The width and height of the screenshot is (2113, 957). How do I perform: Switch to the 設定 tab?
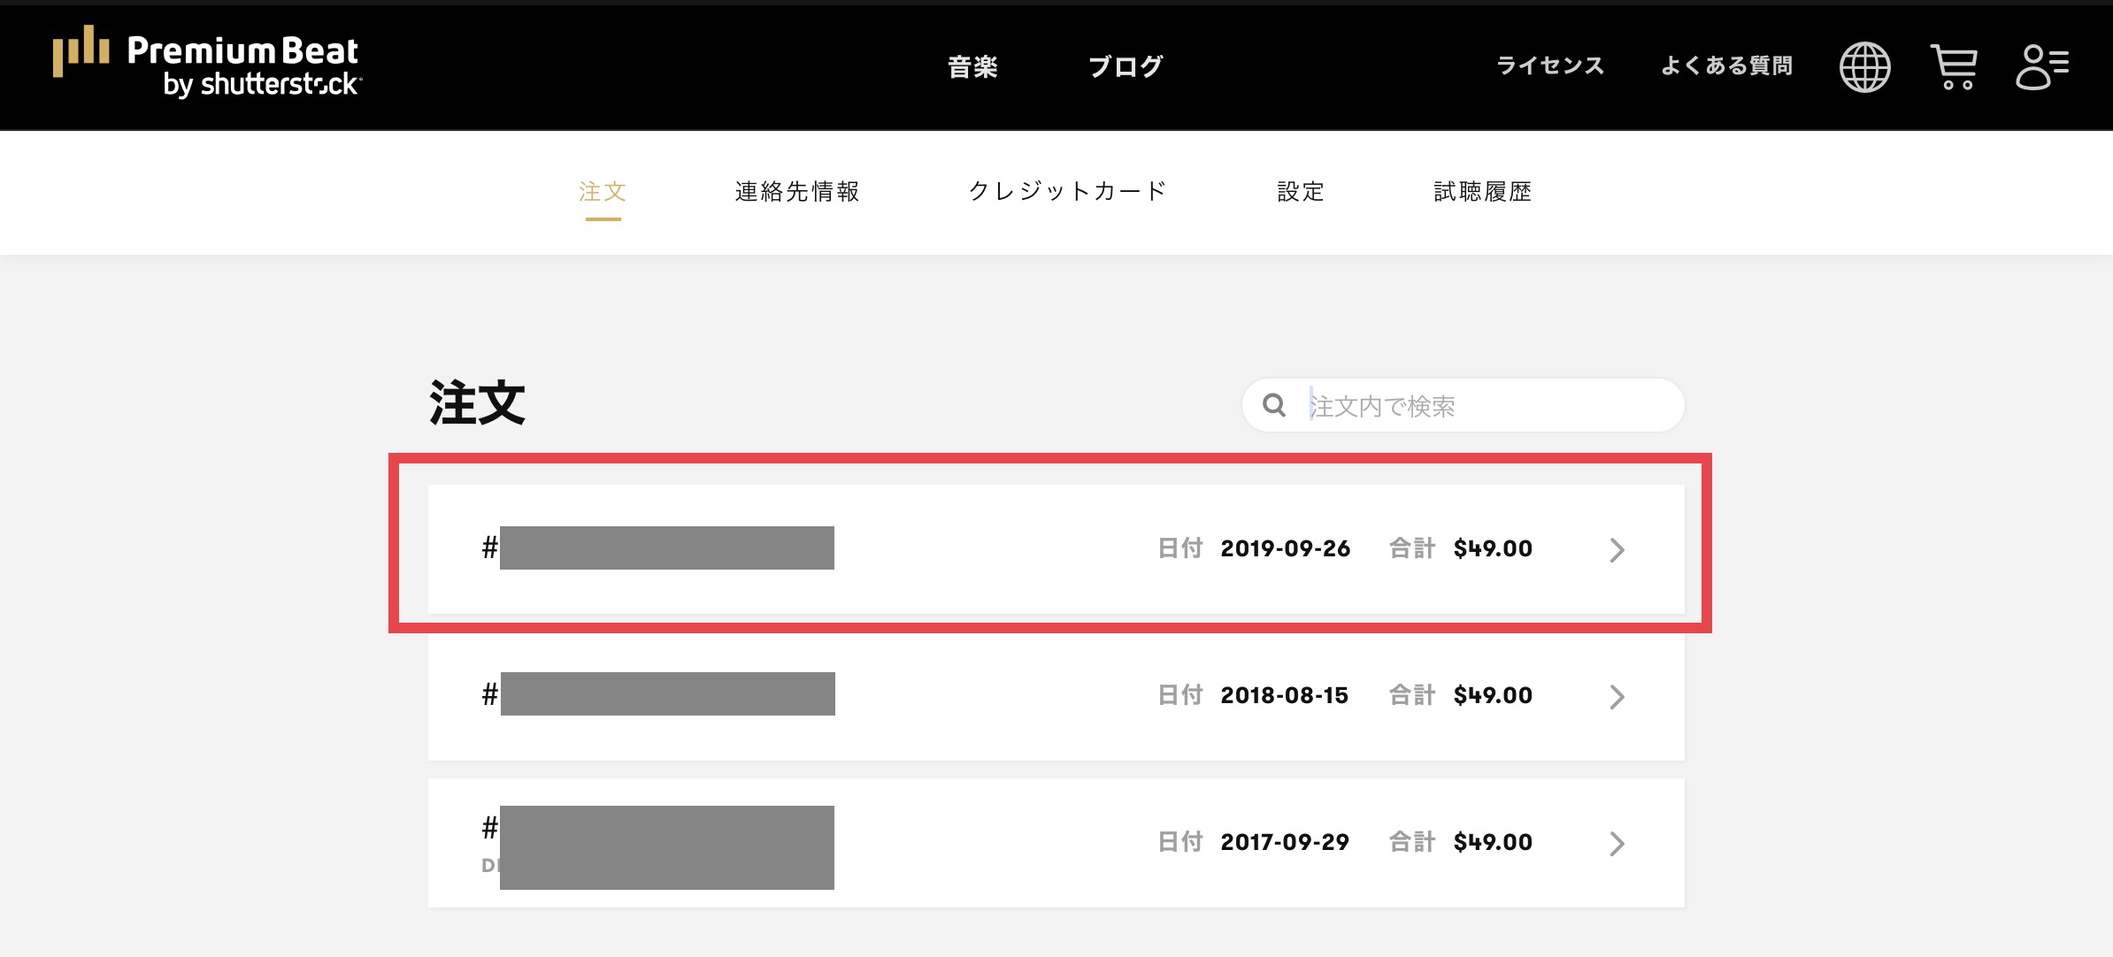coord(1301,192)
